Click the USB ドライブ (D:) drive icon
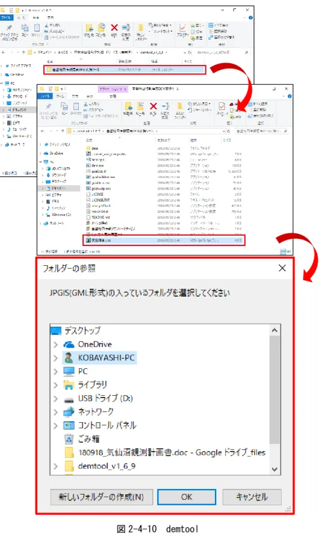This screenshot has height=548, width=319. point(69,399)
